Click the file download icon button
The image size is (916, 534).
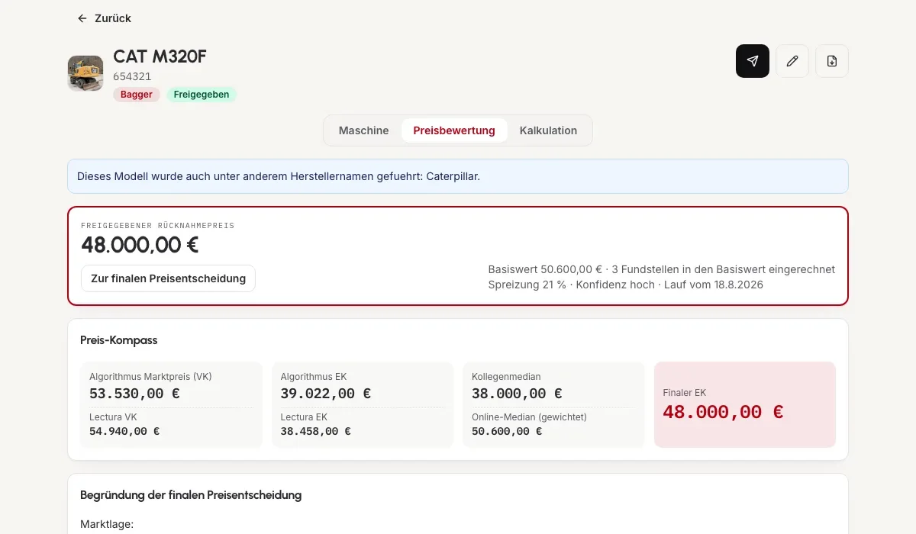(x=832, y=61)
